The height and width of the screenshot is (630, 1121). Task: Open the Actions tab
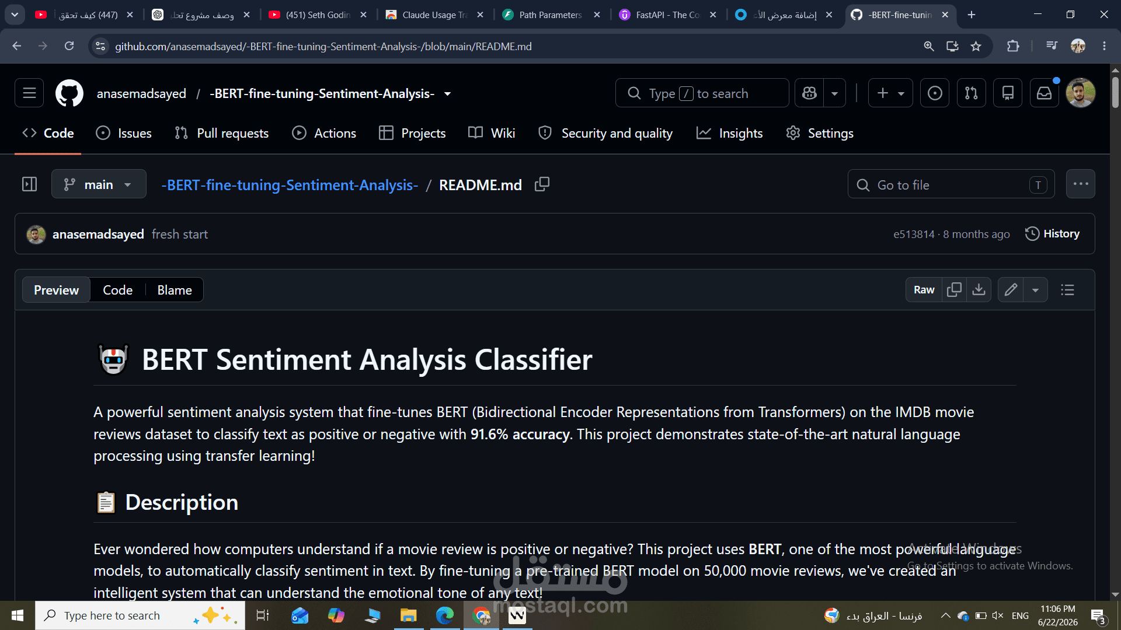coord(324,133)
